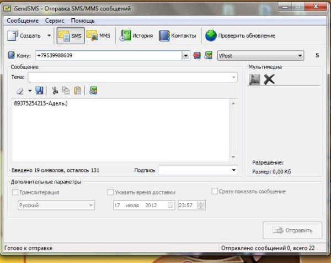Image resolution: width=331 pixels, height=263 pixels.
Task: Open the Помощь menu
Action: pos(83,20)
